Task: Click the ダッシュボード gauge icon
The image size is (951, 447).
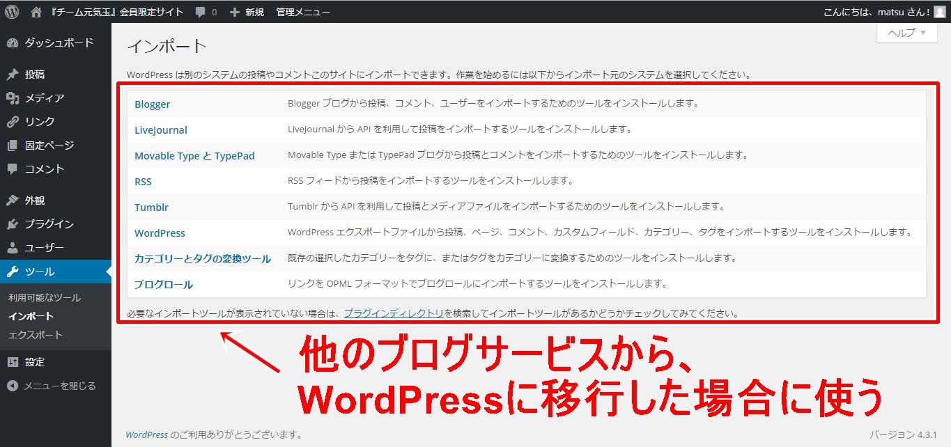Action: (x=12, y=43)
